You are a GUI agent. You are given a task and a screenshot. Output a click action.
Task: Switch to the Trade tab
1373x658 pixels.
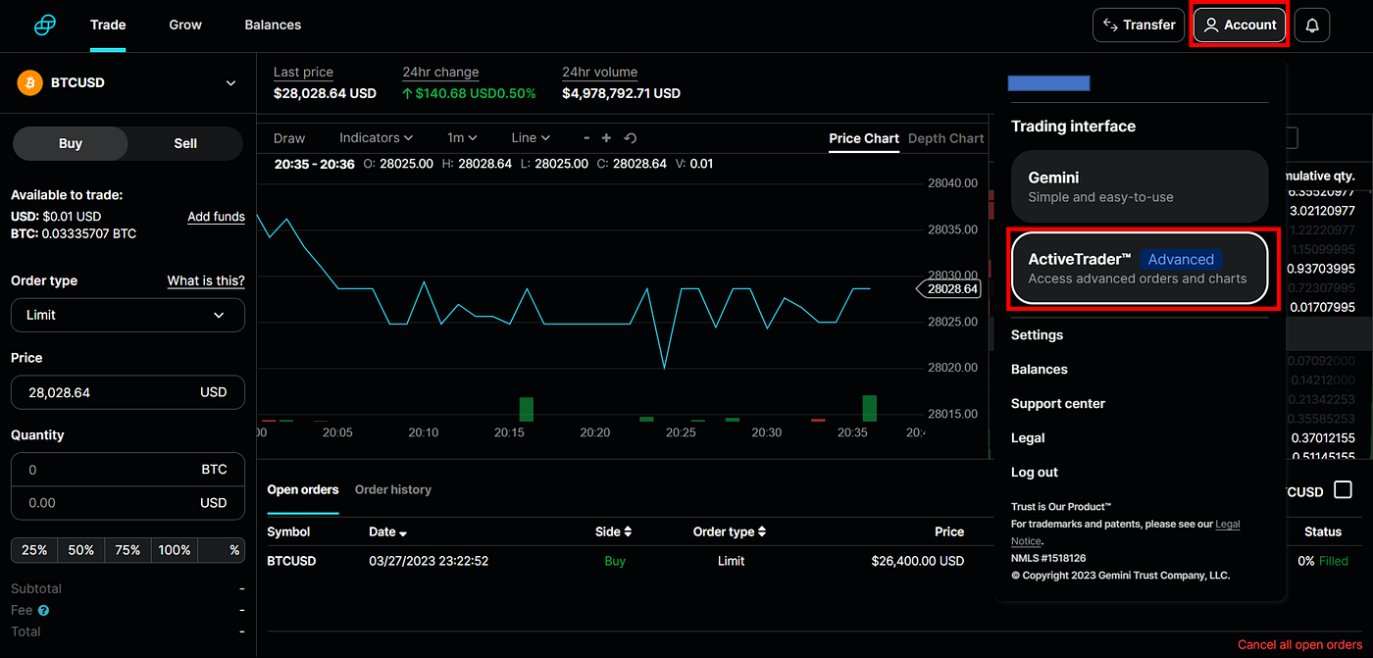click(x=108, y=25)
